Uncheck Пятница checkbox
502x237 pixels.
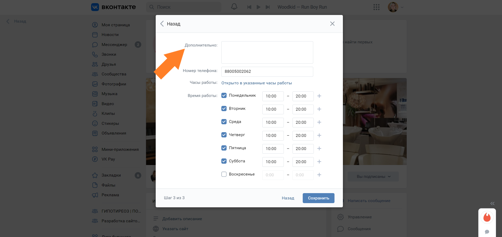(224, 148)
